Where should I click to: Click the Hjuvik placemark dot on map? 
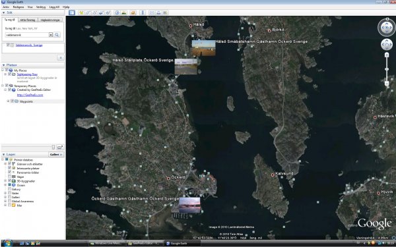378,193
